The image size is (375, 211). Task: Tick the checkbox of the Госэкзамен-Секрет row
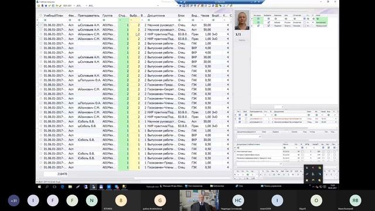coord(40,89)
